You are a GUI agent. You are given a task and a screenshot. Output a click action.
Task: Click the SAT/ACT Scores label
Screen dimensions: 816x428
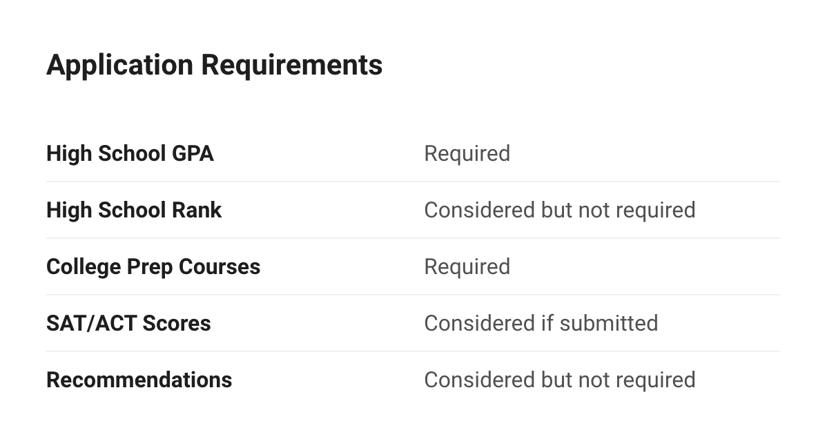click(128, 323)
